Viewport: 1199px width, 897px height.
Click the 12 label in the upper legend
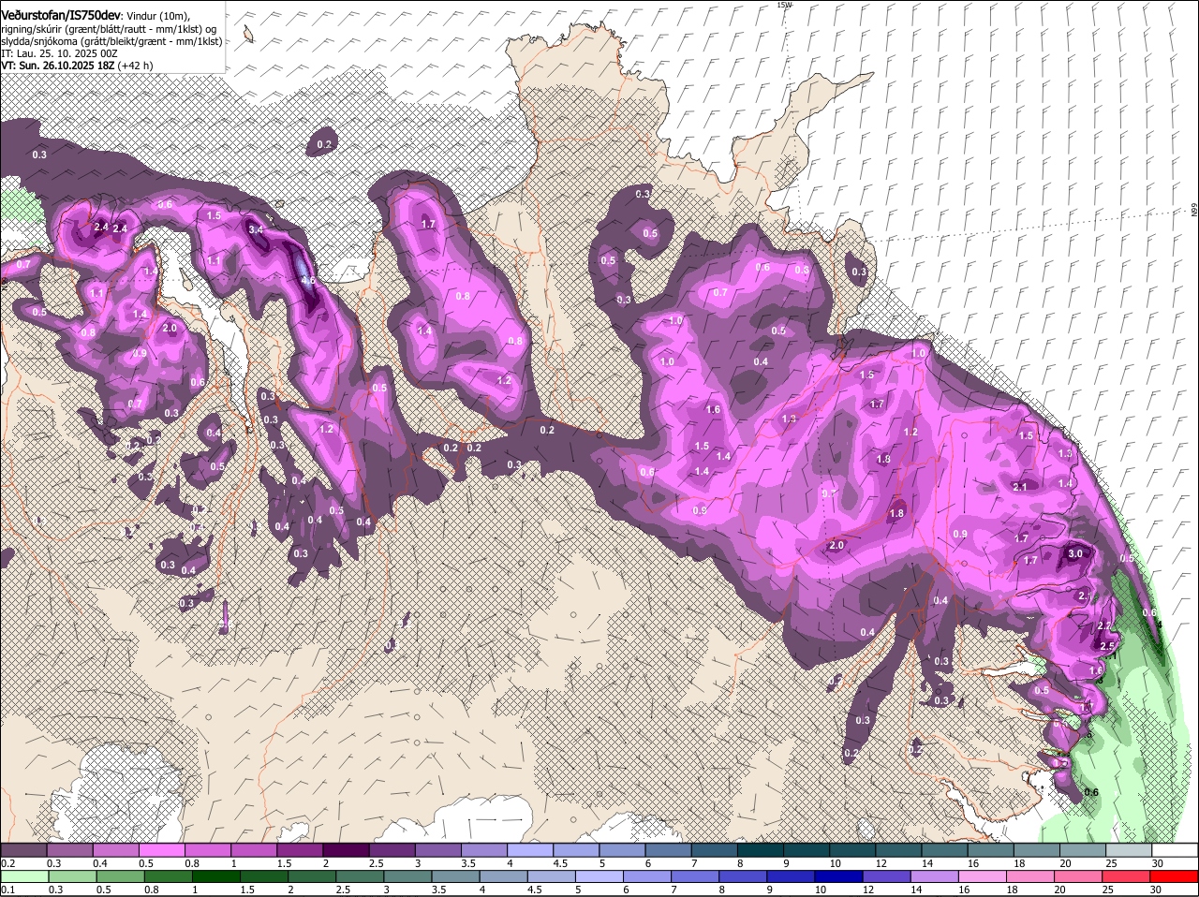(x=881, y=863)
